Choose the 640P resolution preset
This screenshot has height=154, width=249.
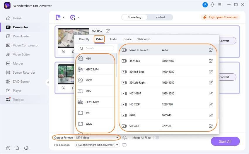click(168, 115)
